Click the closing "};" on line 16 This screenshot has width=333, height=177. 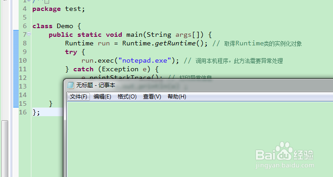click(x=36, y=113)
